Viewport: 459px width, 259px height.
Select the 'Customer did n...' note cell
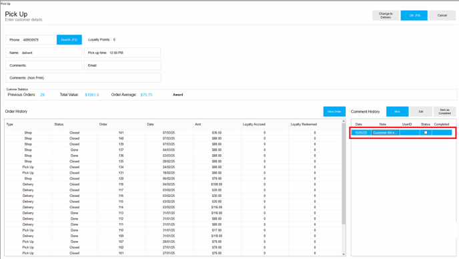[385, 133]
